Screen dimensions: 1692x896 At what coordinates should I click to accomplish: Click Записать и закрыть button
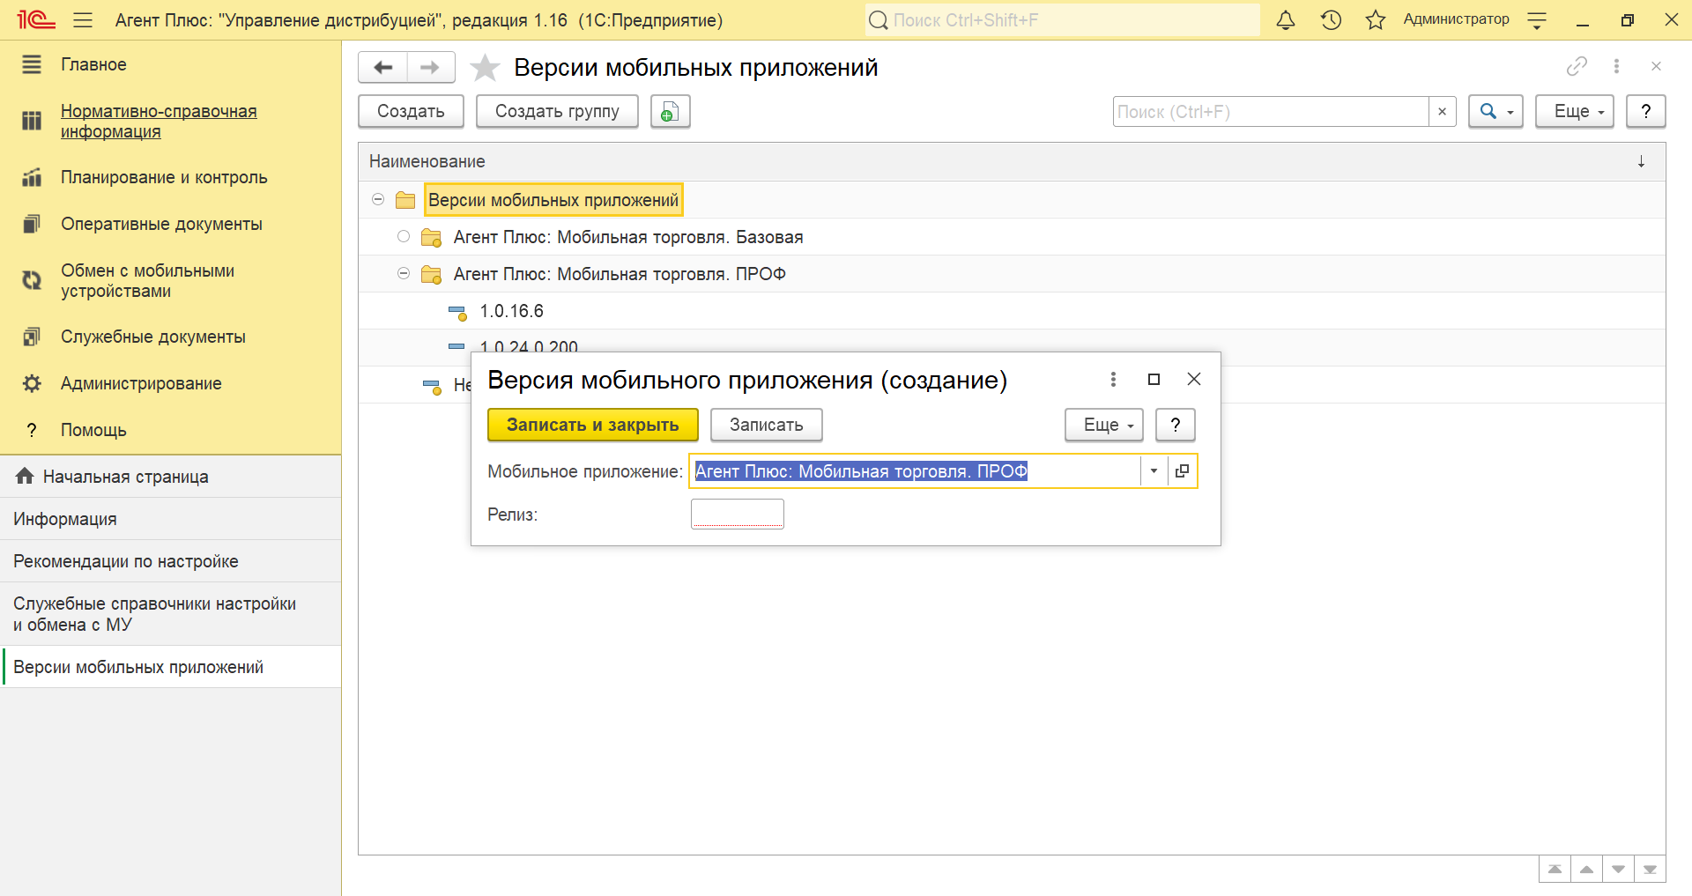[x=593, y=425]
